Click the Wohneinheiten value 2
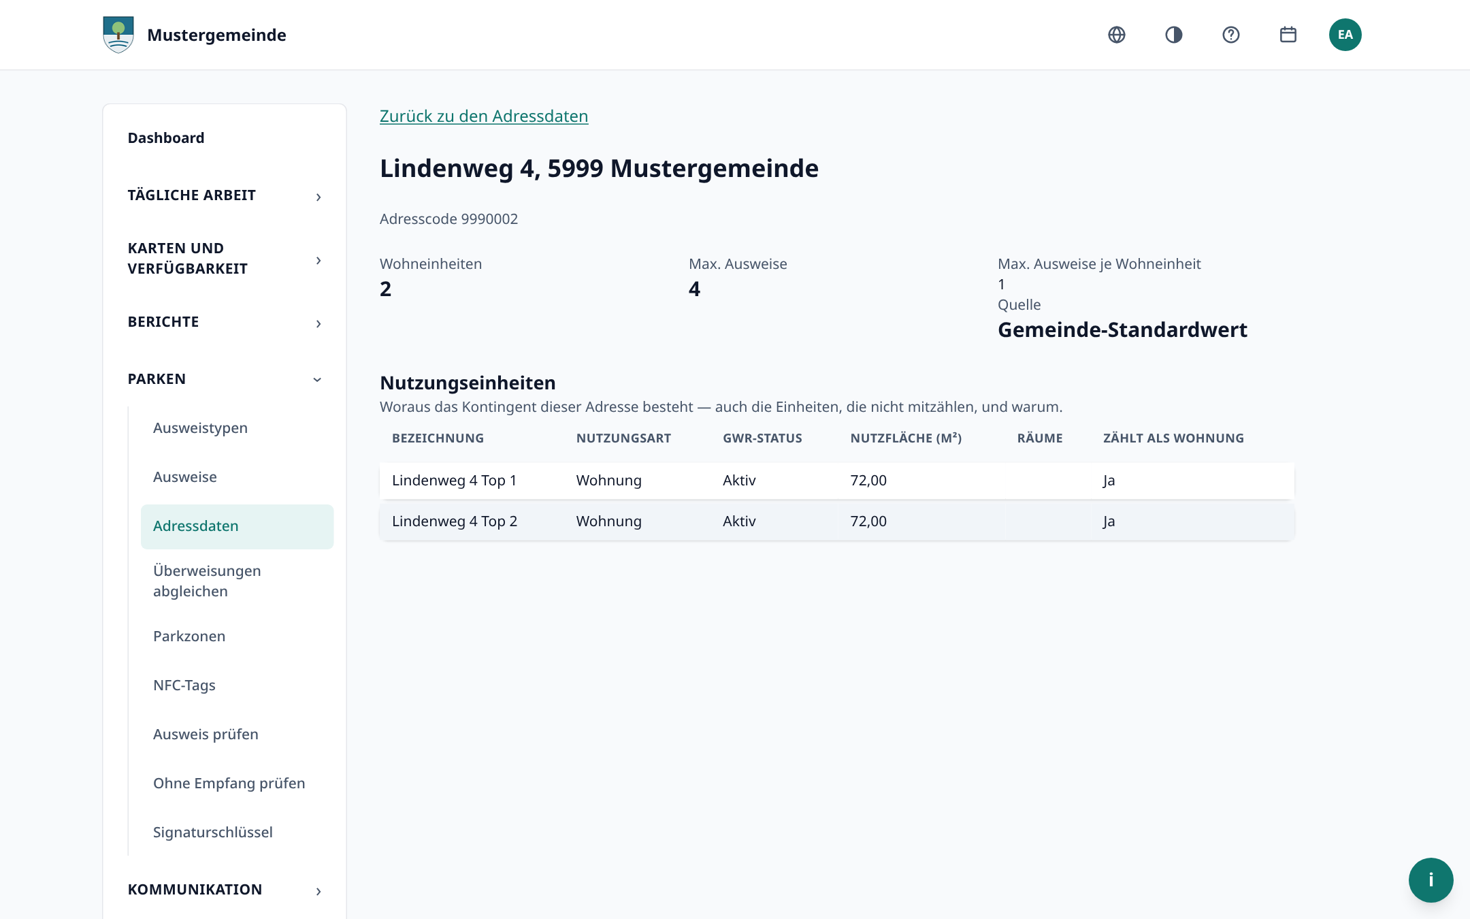This screenshot has height=919, width=1470. tap(386, 289)
